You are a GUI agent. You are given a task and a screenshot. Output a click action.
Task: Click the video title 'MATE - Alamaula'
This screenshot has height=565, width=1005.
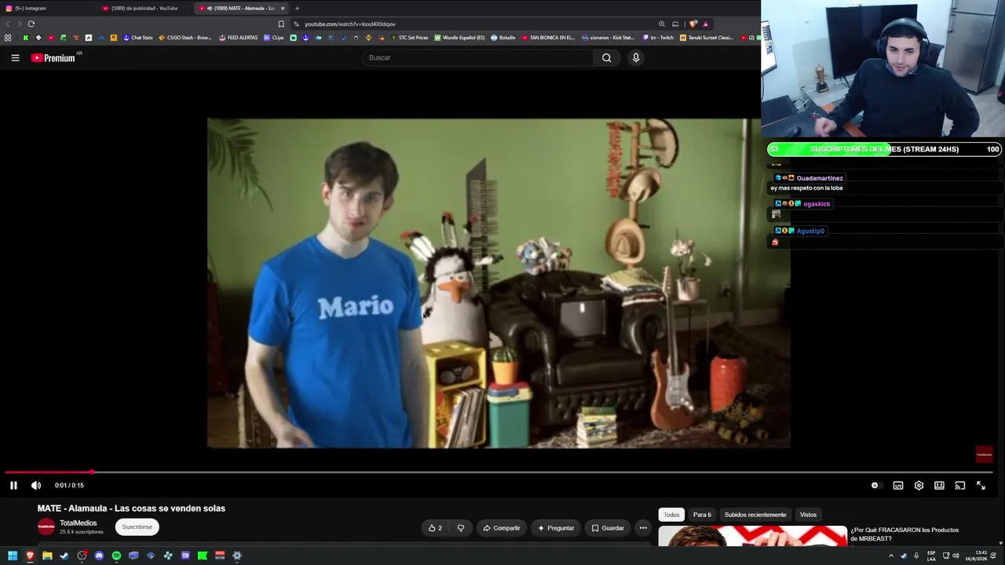point(131,508)
